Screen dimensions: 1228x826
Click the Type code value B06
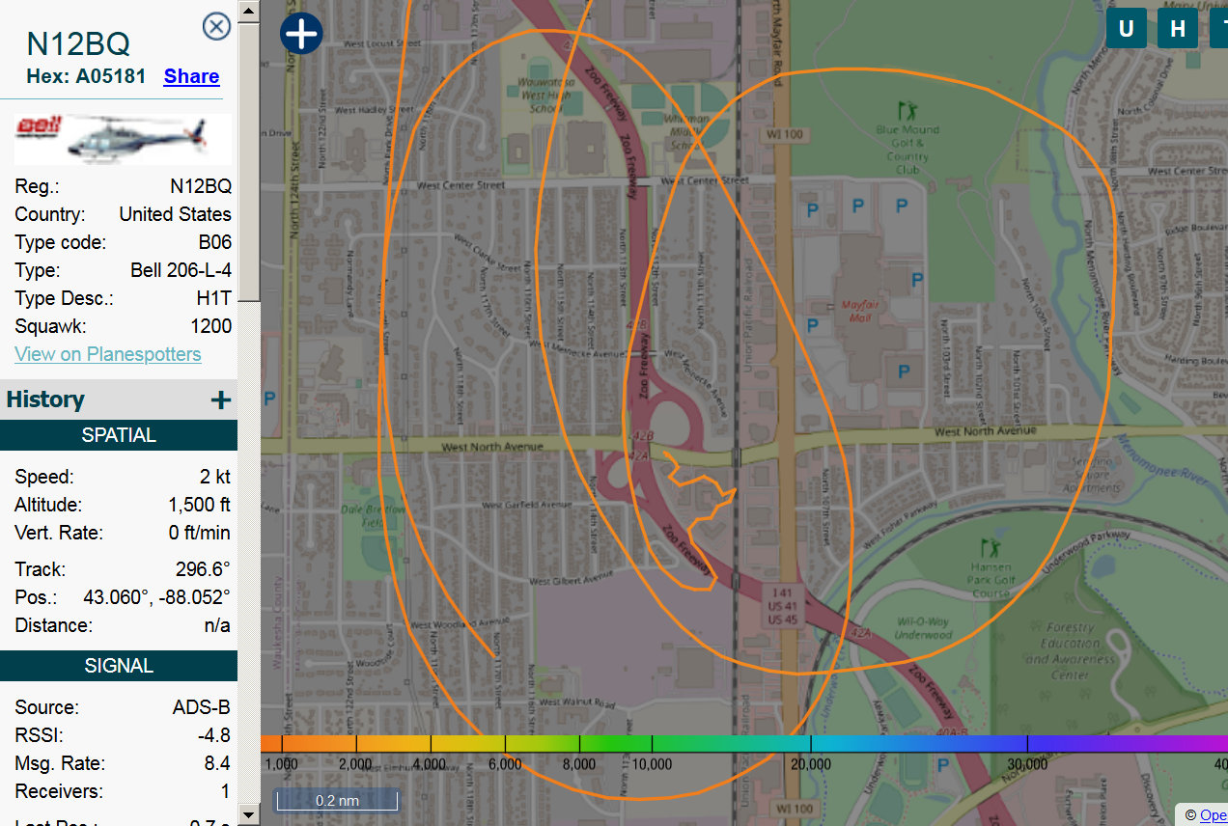coord(215,242)
